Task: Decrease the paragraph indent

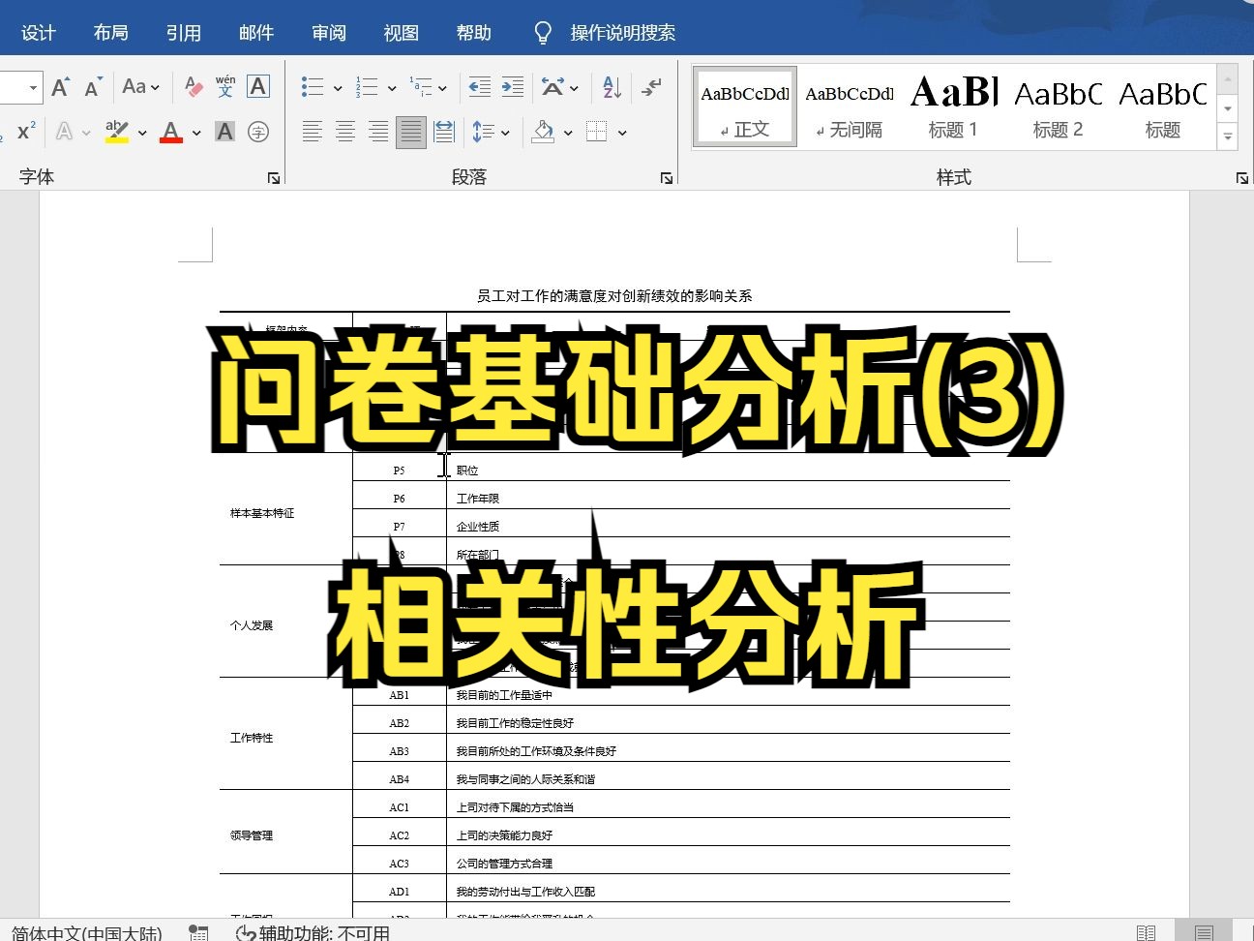Action: point(480,87)
